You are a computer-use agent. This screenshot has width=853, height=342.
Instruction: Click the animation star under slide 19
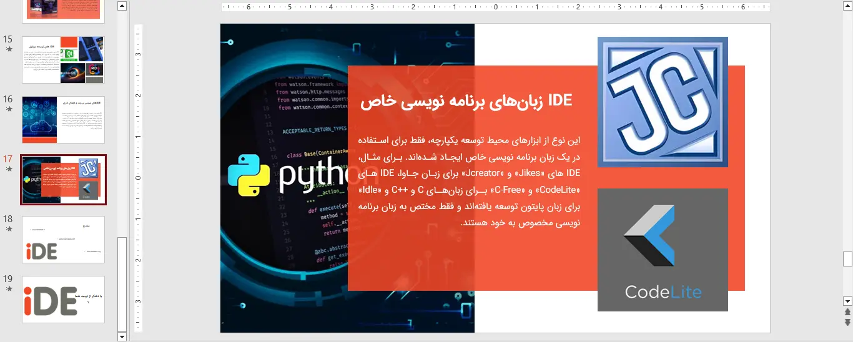9,288
